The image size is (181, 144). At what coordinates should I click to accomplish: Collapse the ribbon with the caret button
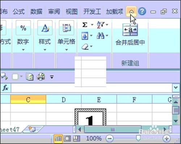tap(131, 12)
